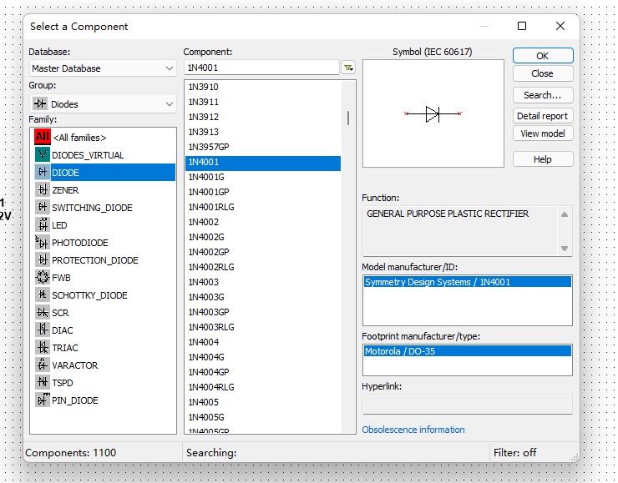This screenshot has width=618, height=483.
Task: Click the DIAC family icon
Action: point(42,330)
